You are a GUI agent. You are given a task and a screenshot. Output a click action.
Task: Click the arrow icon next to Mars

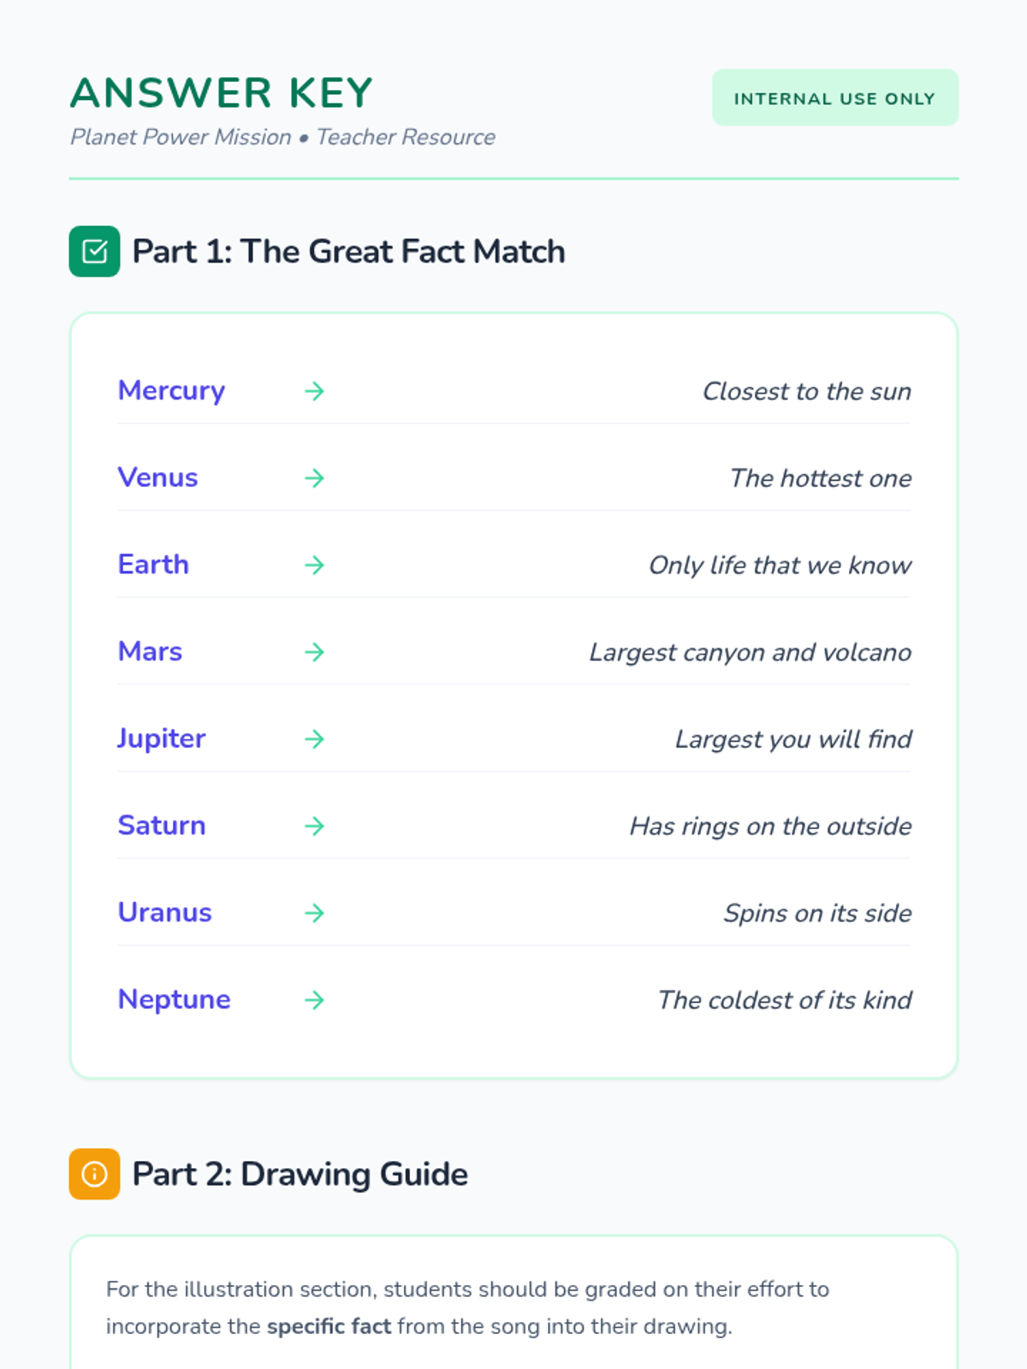point(314,652)
